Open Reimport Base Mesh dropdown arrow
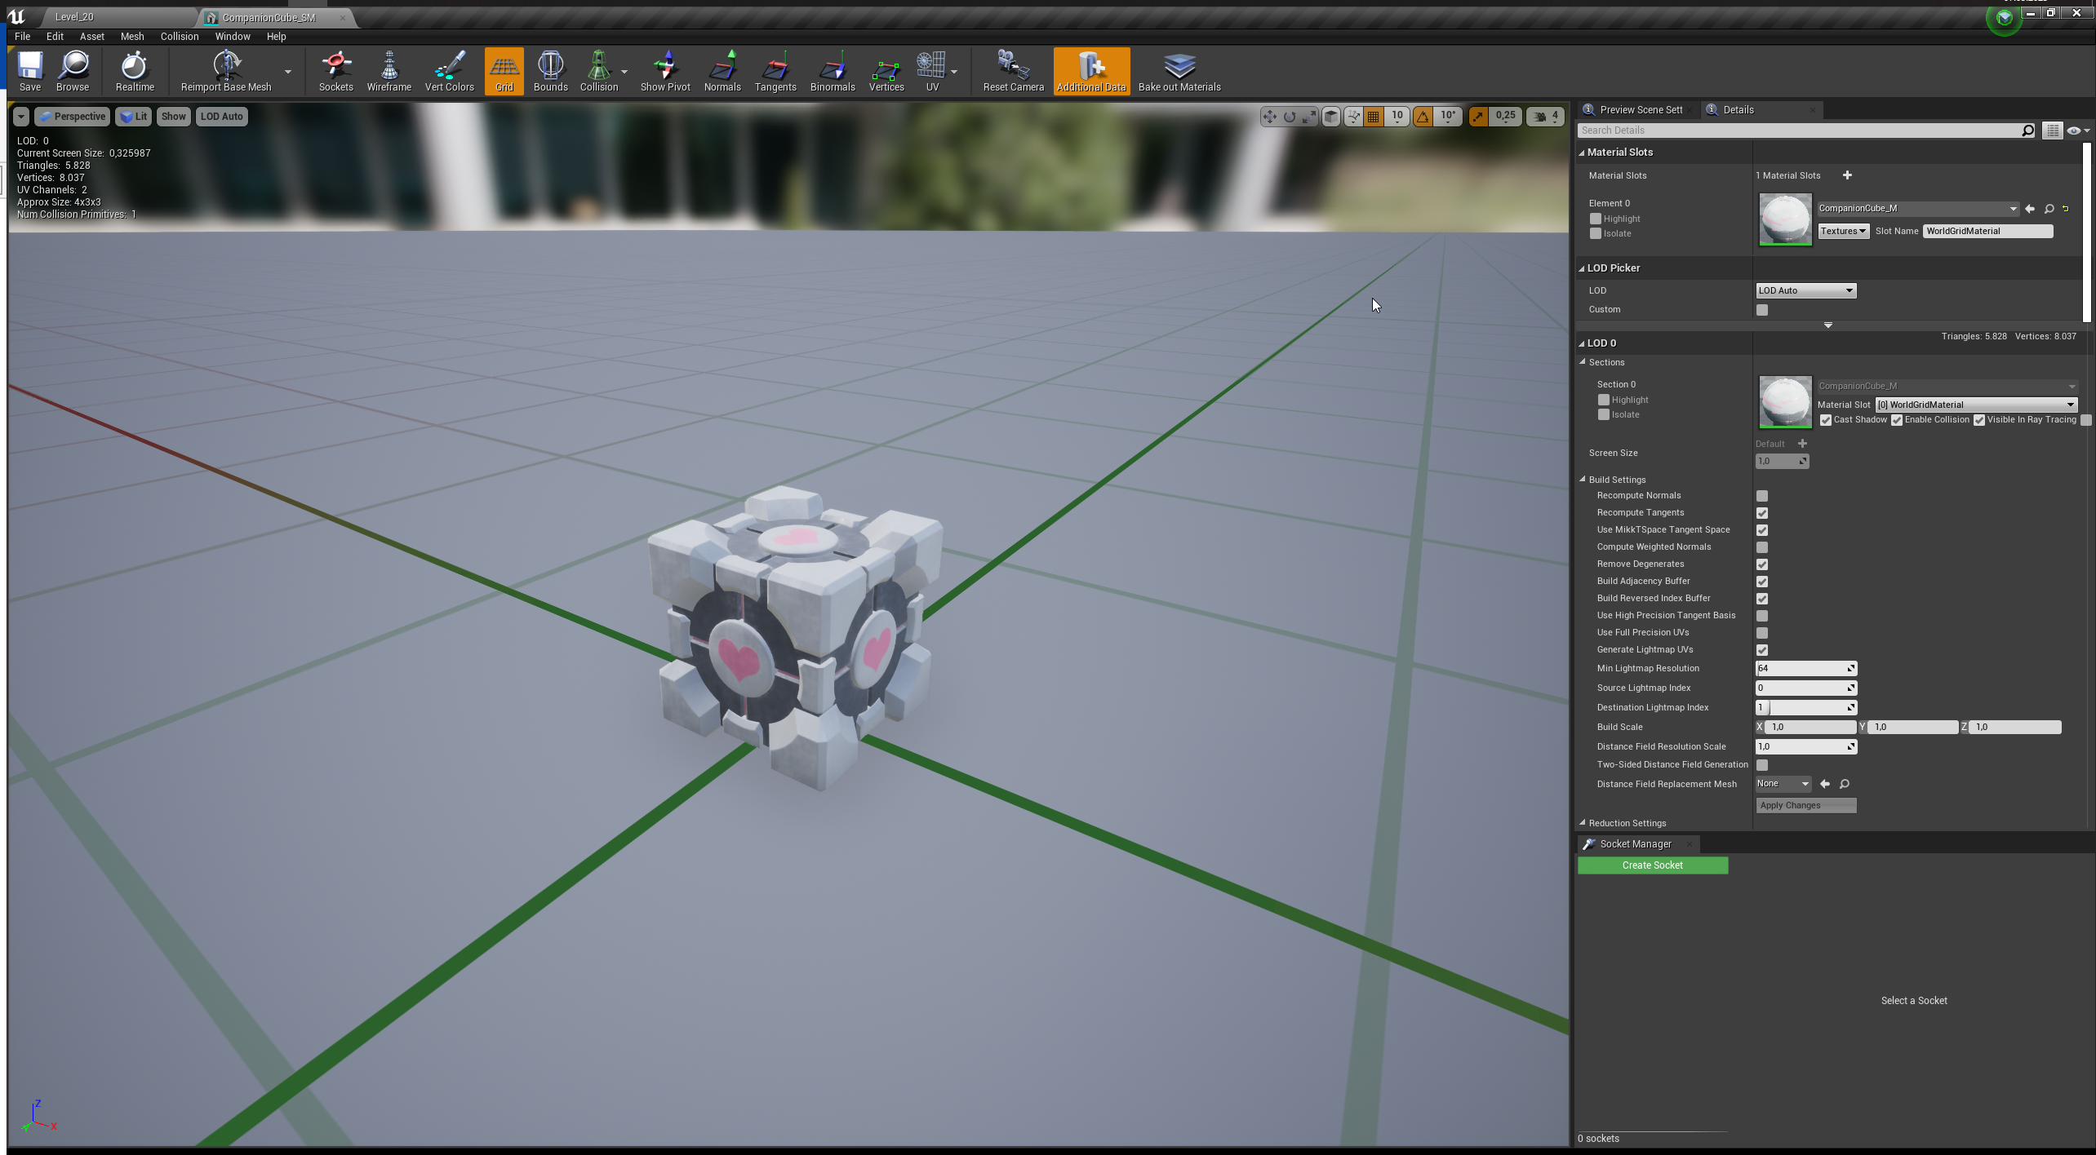 [287, 72]
